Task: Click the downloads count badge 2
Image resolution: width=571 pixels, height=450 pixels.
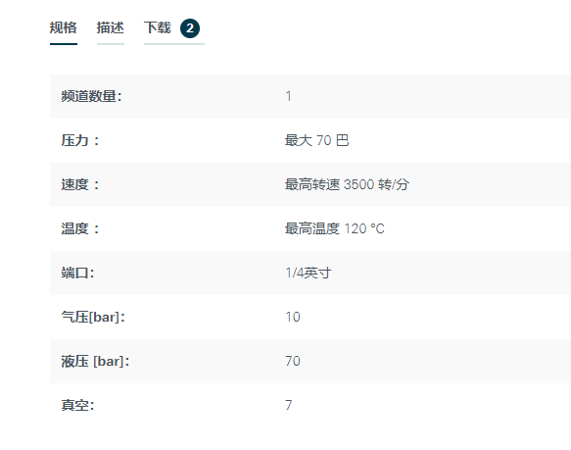Action: point(190,28)
